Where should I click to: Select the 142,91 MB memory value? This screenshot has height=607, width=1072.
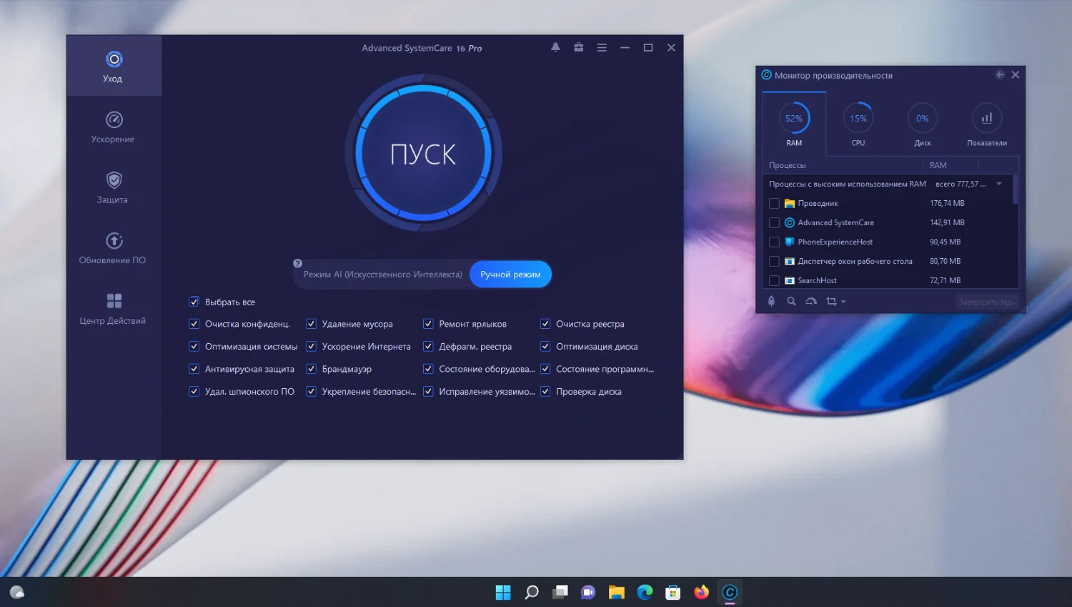[x=947, y=223]
